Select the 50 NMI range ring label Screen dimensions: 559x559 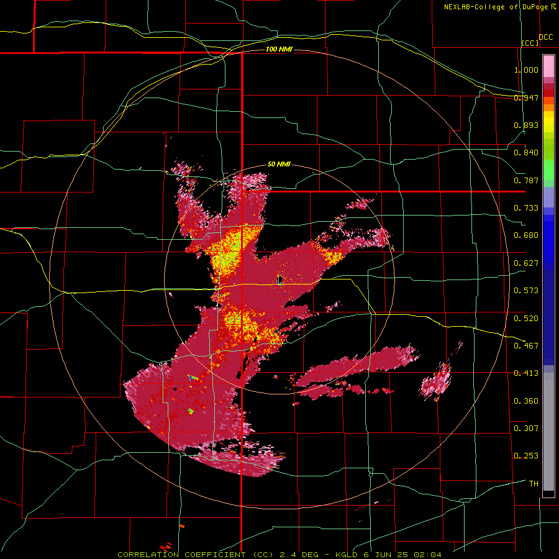coord(279,165)
